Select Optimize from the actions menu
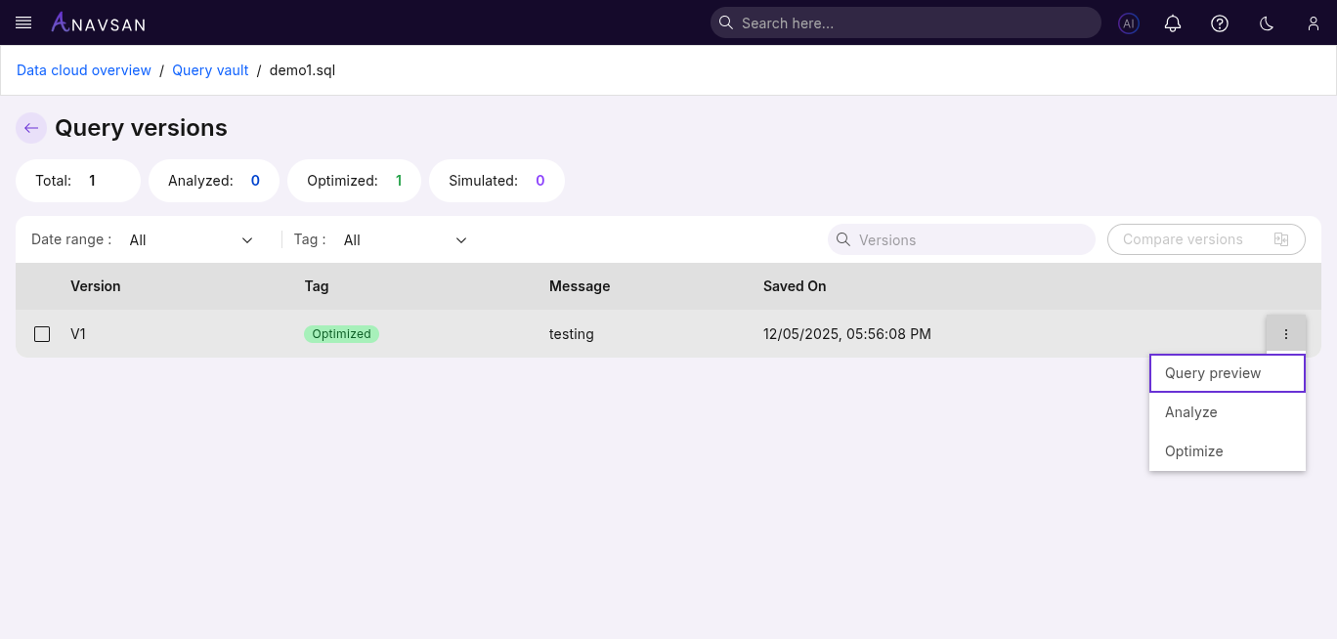 point(1193,450)
